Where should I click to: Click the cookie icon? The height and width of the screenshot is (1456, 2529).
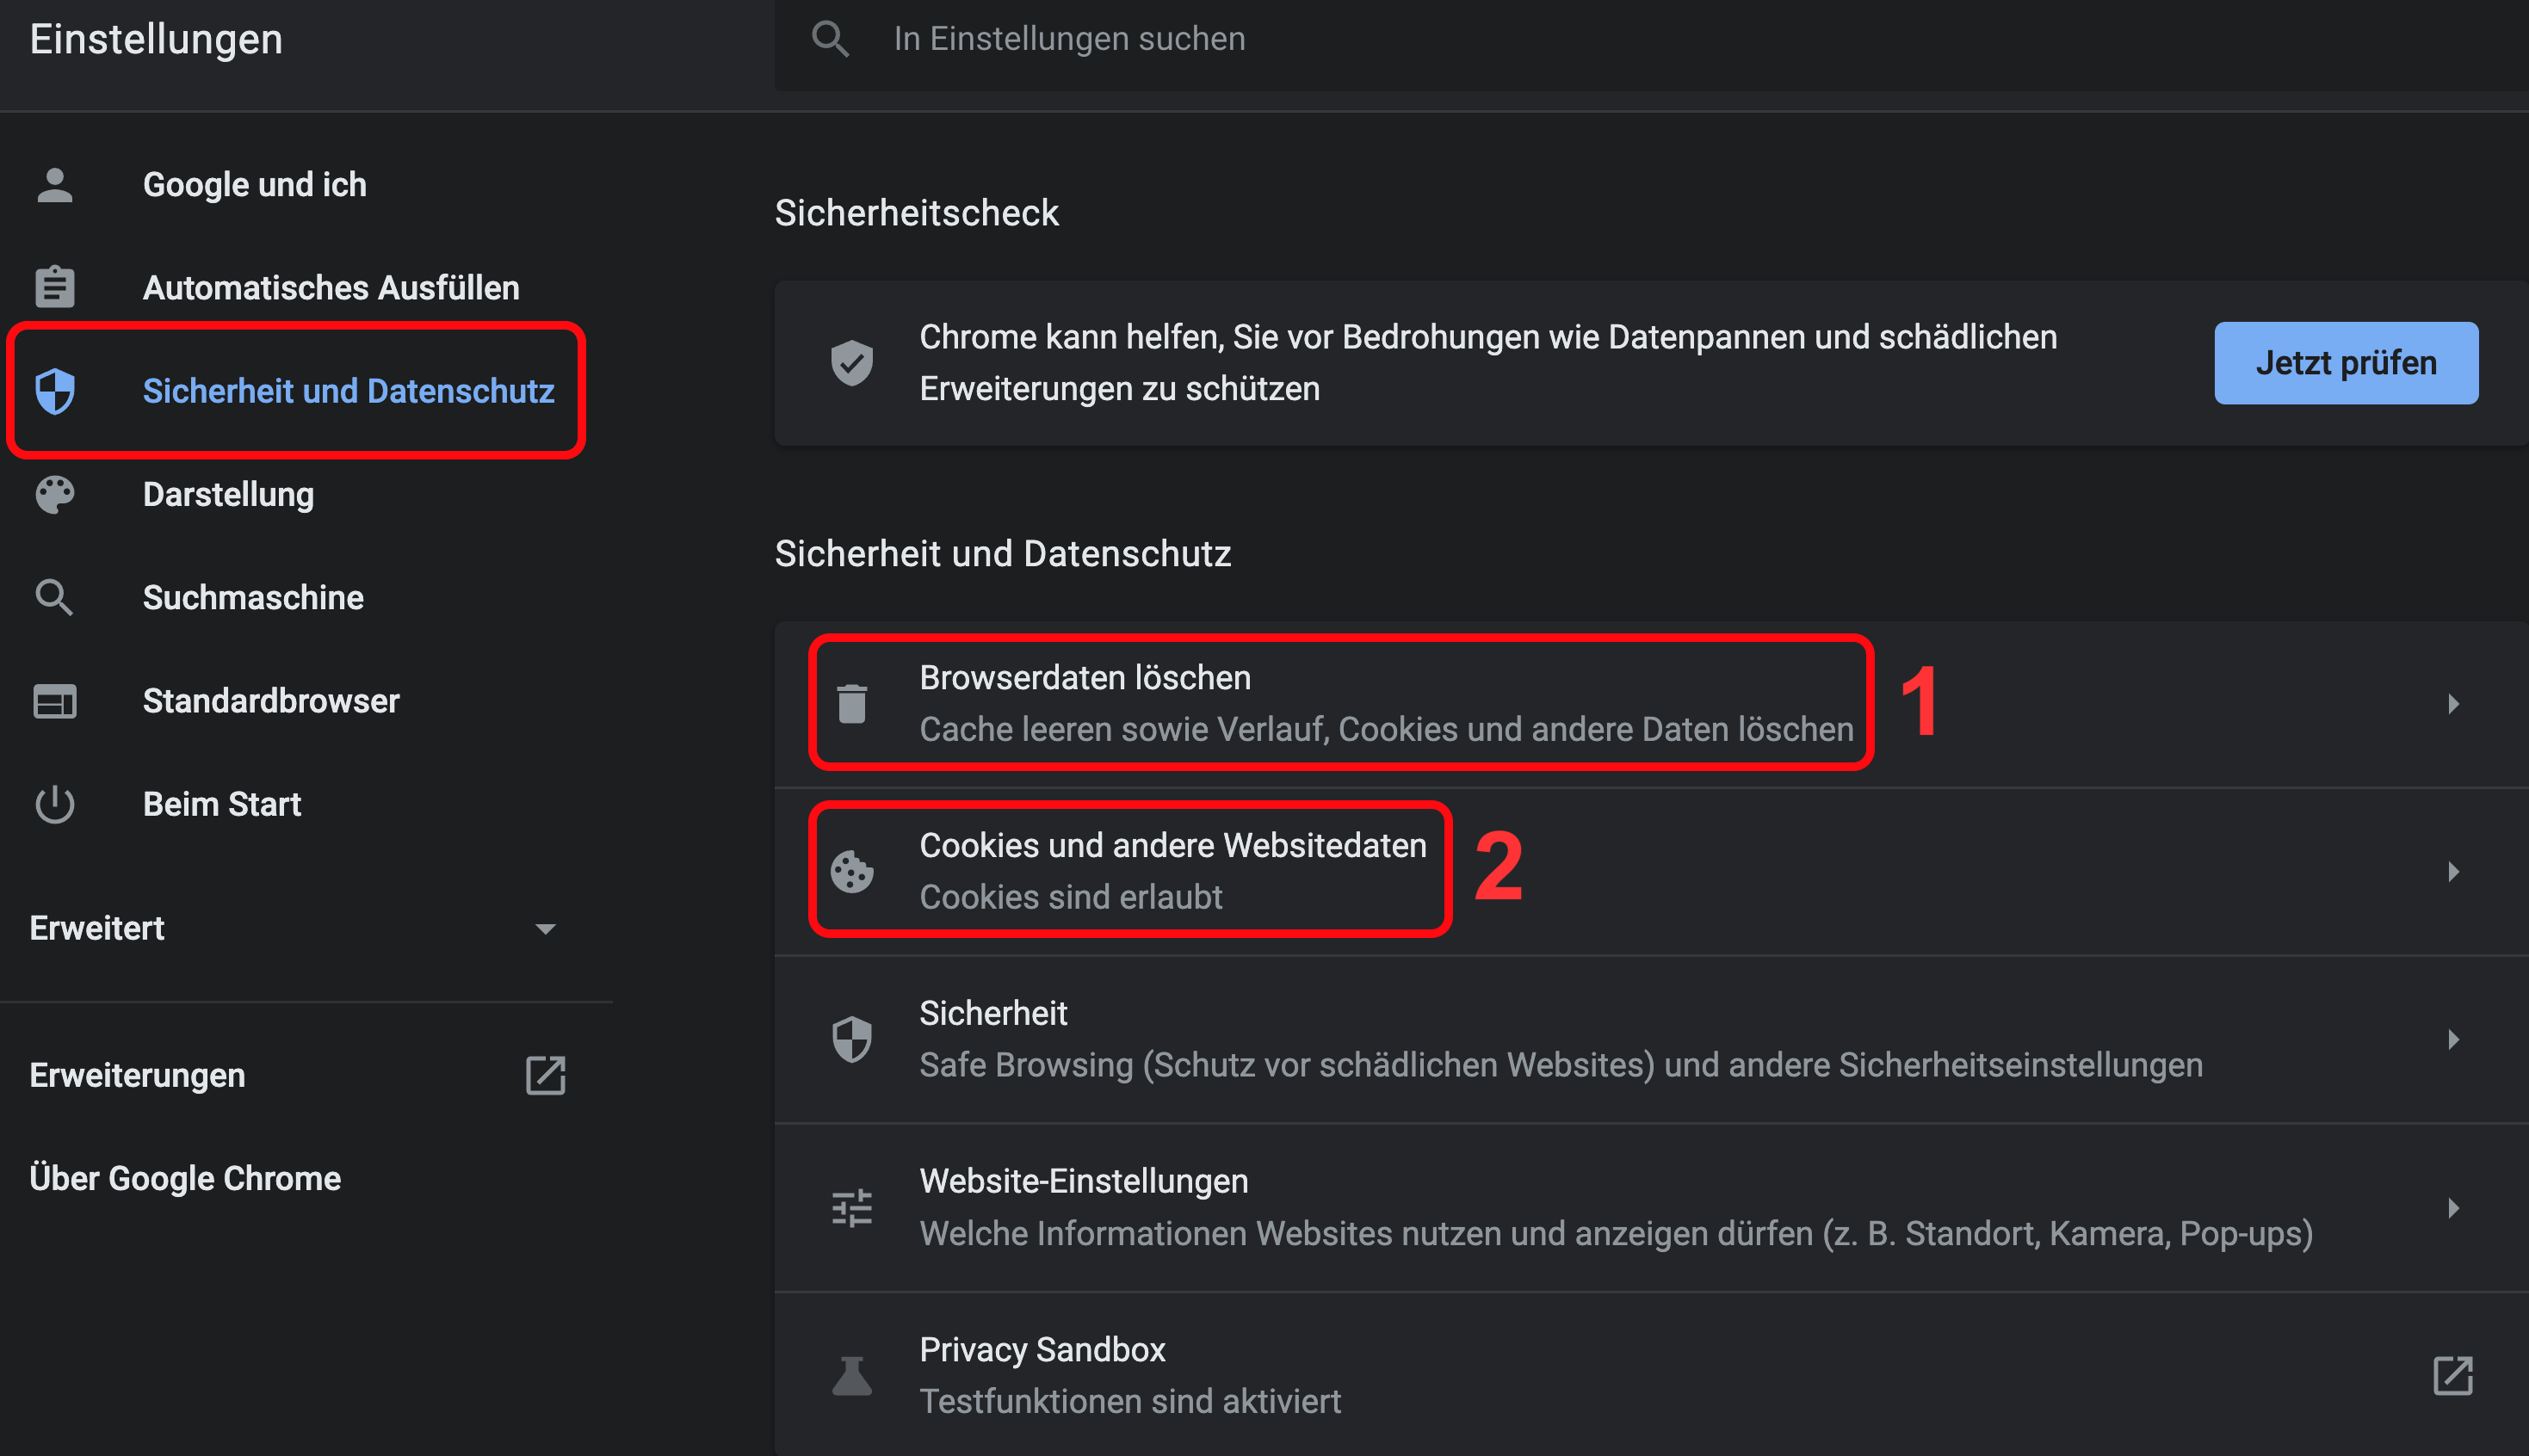(x=852, y=871)
